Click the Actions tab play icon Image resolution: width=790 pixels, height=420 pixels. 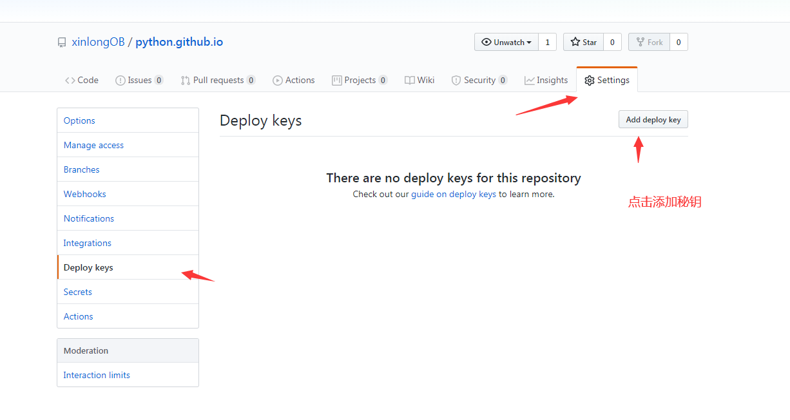pyautogui.click(x=278, y=81)
